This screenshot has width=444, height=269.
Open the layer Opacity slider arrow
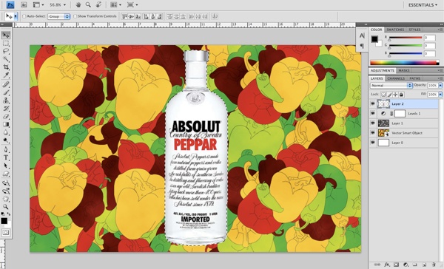(x=440, y=85)
